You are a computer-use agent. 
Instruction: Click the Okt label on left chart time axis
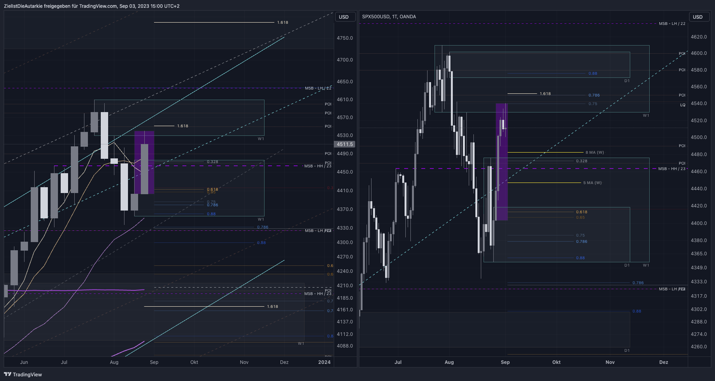click(x=194, y=362)
